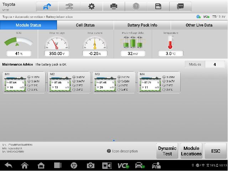228x171 pixels.
Task: Click the printer icon
Action: click(114, 6)
